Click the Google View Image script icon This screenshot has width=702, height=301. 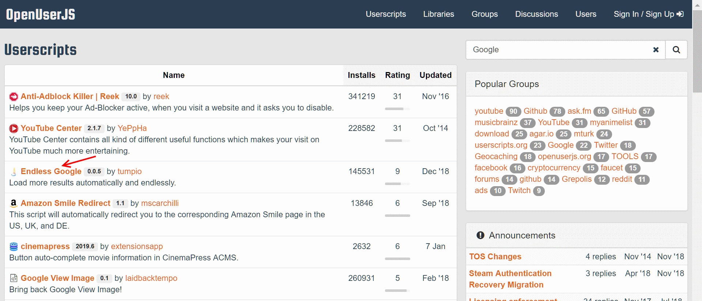pyautogui.click(x=14, y=278)
